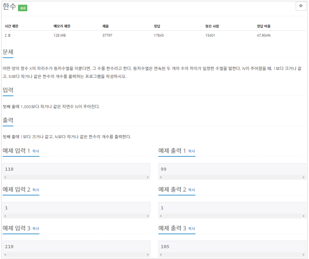The height and width of the screenshot is (259, 309).
Task: Click right scroll arrow under output 99
Action: click(304, 177)
